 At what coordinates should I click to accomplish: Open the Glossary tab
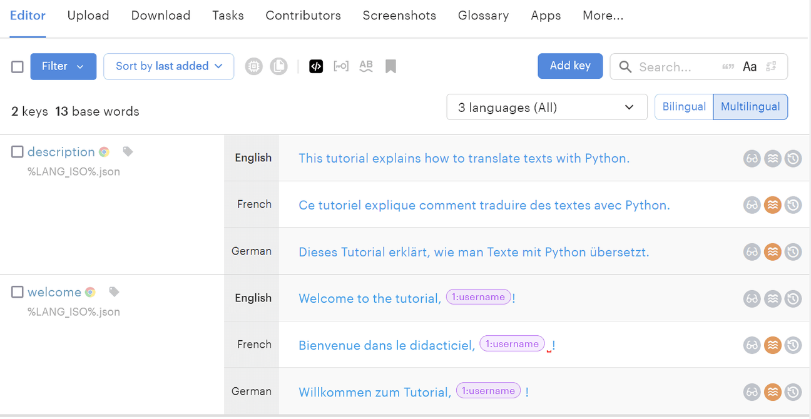pyautogui.click(x=483, y=15)
